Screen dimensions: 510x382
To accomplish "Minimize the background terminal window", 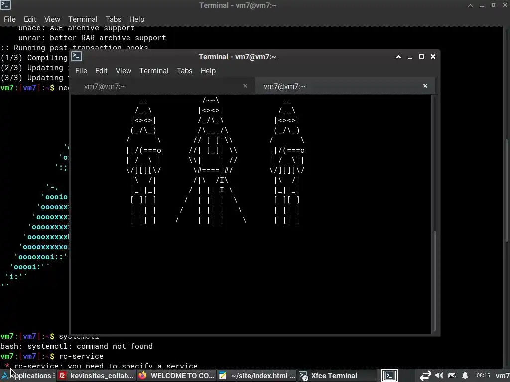I will pos(482,6).
